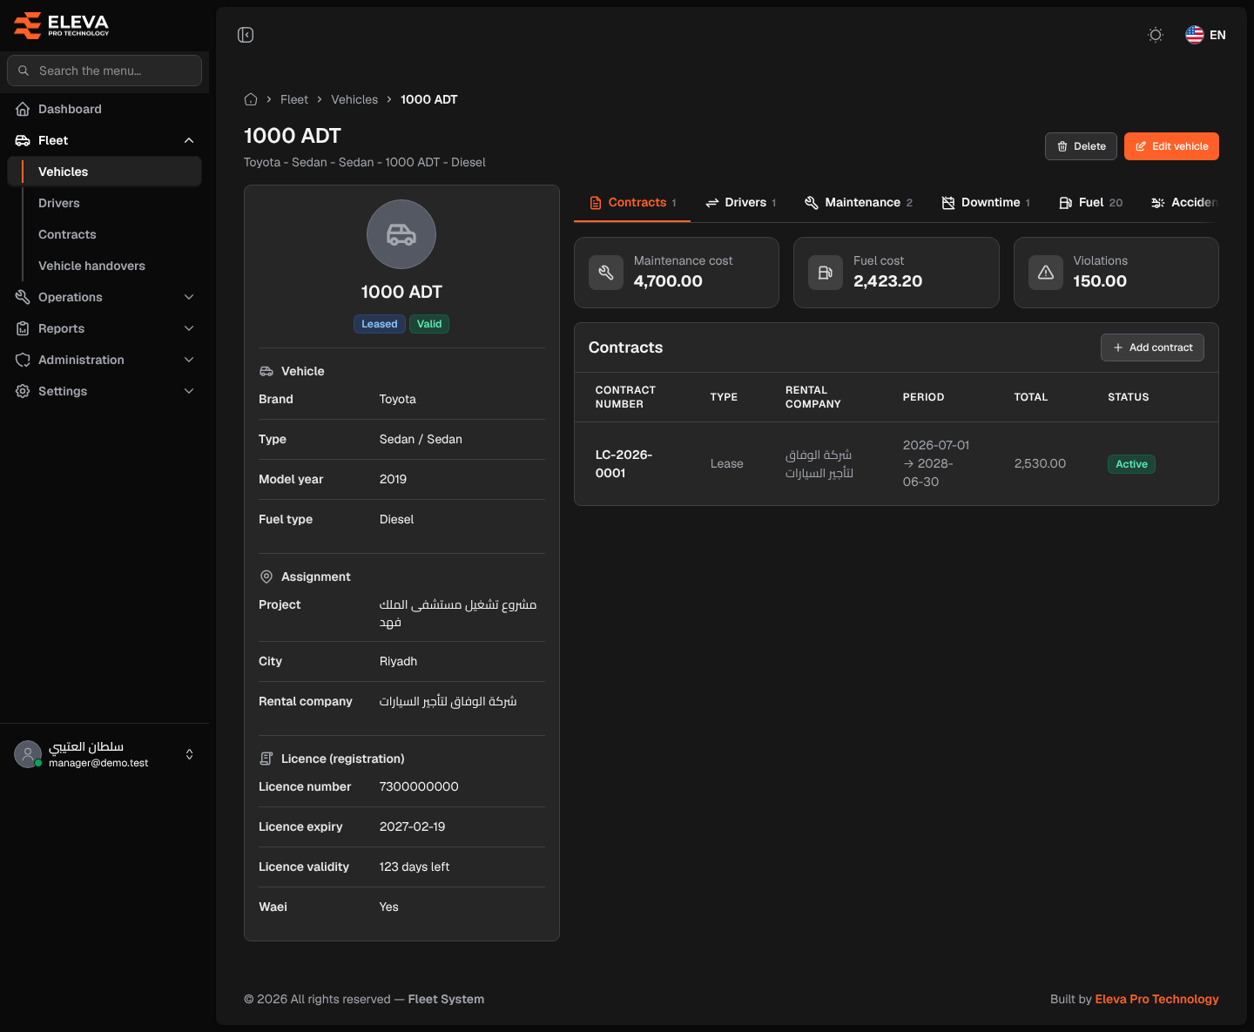Select Vehicles in the Fleet submenu
The width and height of the screenshot is (1254, 1032).
coord(104,172)
